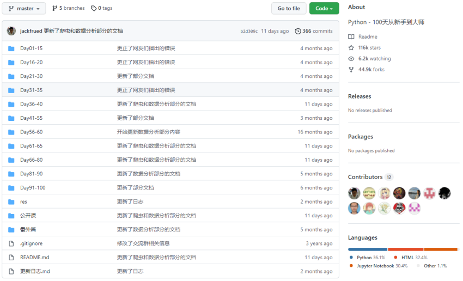The image size is (463, 281).
Task: Click the 44.9k forks link
Action: (371, 69)
